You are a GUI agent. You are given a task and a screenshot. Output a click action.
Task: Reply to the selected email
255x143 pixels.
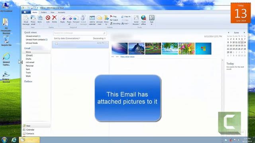[x=63, y=19]
